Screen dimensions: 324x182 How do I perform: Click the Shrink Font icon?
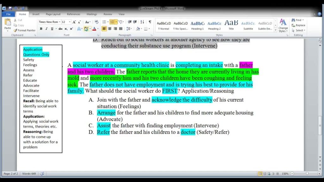pyautogui.click(x=79, y=22)
